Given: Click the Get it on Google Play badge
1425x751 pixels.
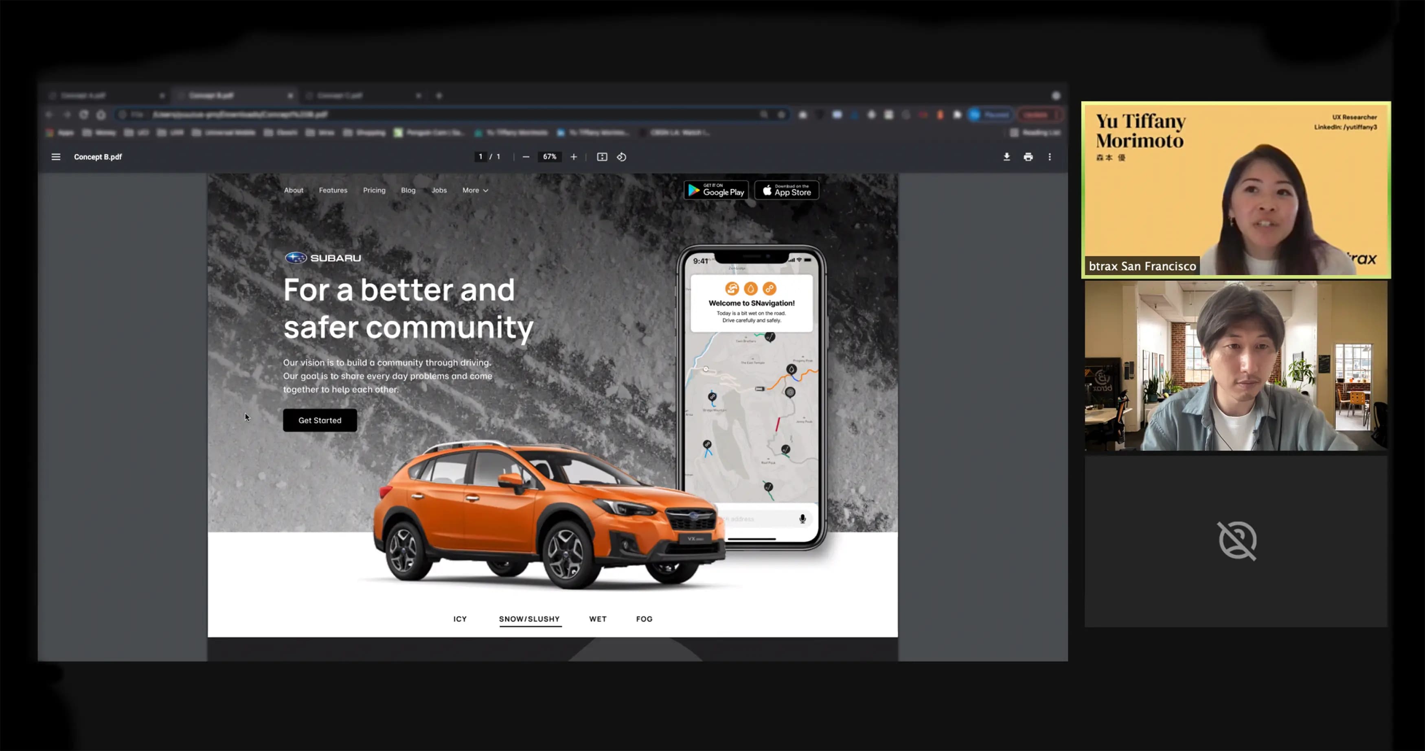Looking at the screenshot, I should coord(716,190).
